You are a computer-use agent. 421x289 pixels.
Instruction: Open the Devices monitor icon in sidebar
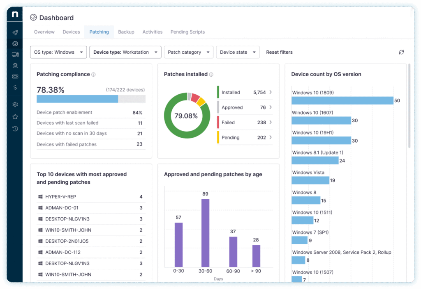pos(15,54)
